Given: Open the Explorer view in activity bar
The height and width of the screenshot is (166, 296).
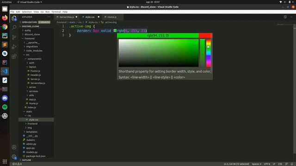Looking at the screenshot, I should click(x=14, y=18).
